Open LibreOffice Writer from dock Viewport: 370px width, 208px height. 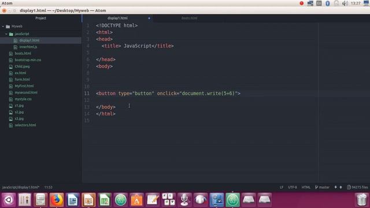click(73, 200)
